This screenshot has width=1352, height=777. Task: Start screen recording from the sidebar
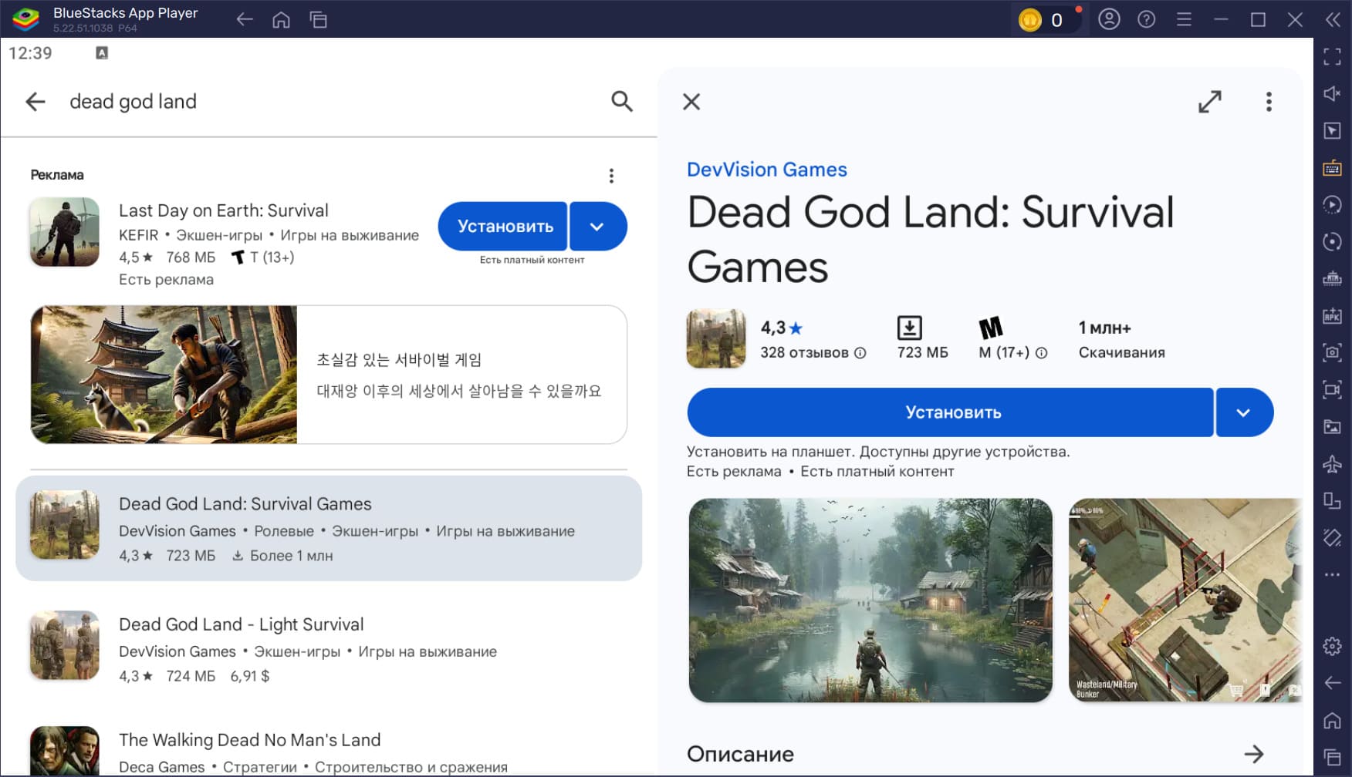click(x=1332, y=389)
